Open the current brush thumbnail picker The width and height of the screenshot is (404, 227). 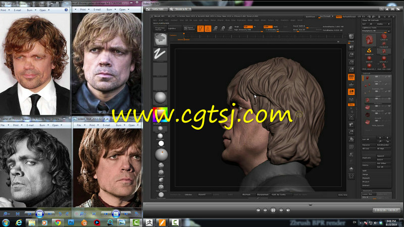point(160,39)
